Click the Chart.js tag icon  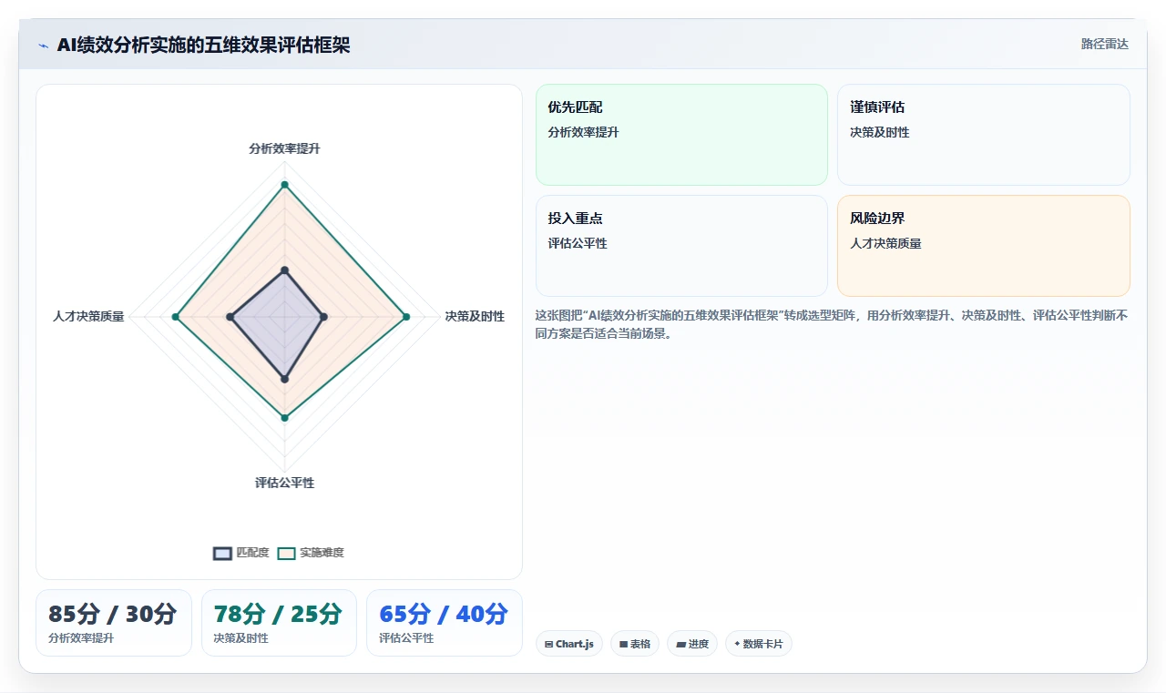548,644
